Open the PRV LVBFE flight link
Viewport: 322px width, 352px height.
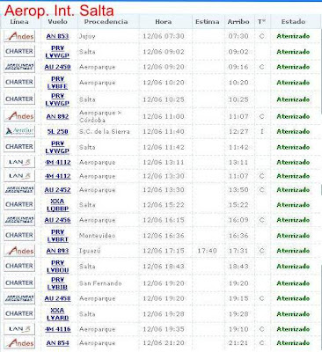coord(57,83)
